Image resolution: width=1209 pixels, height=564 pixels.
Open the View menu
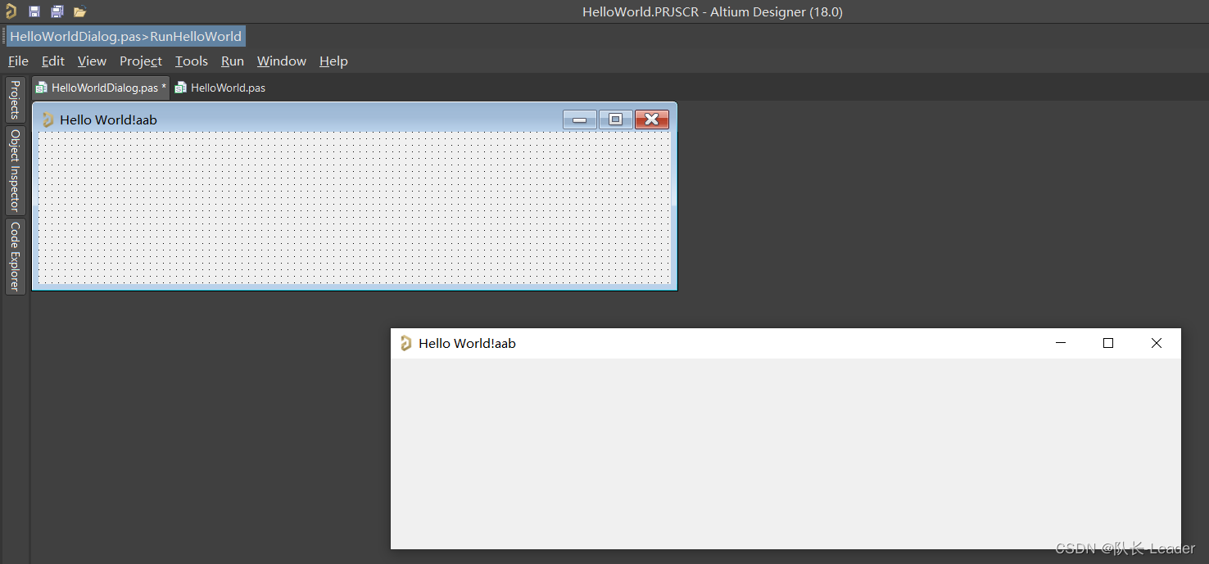click(92, 61)
